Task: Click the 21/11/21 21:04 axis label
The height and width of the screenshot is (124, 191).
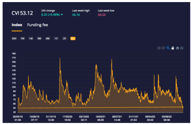Action: click(x=133, y=118)
